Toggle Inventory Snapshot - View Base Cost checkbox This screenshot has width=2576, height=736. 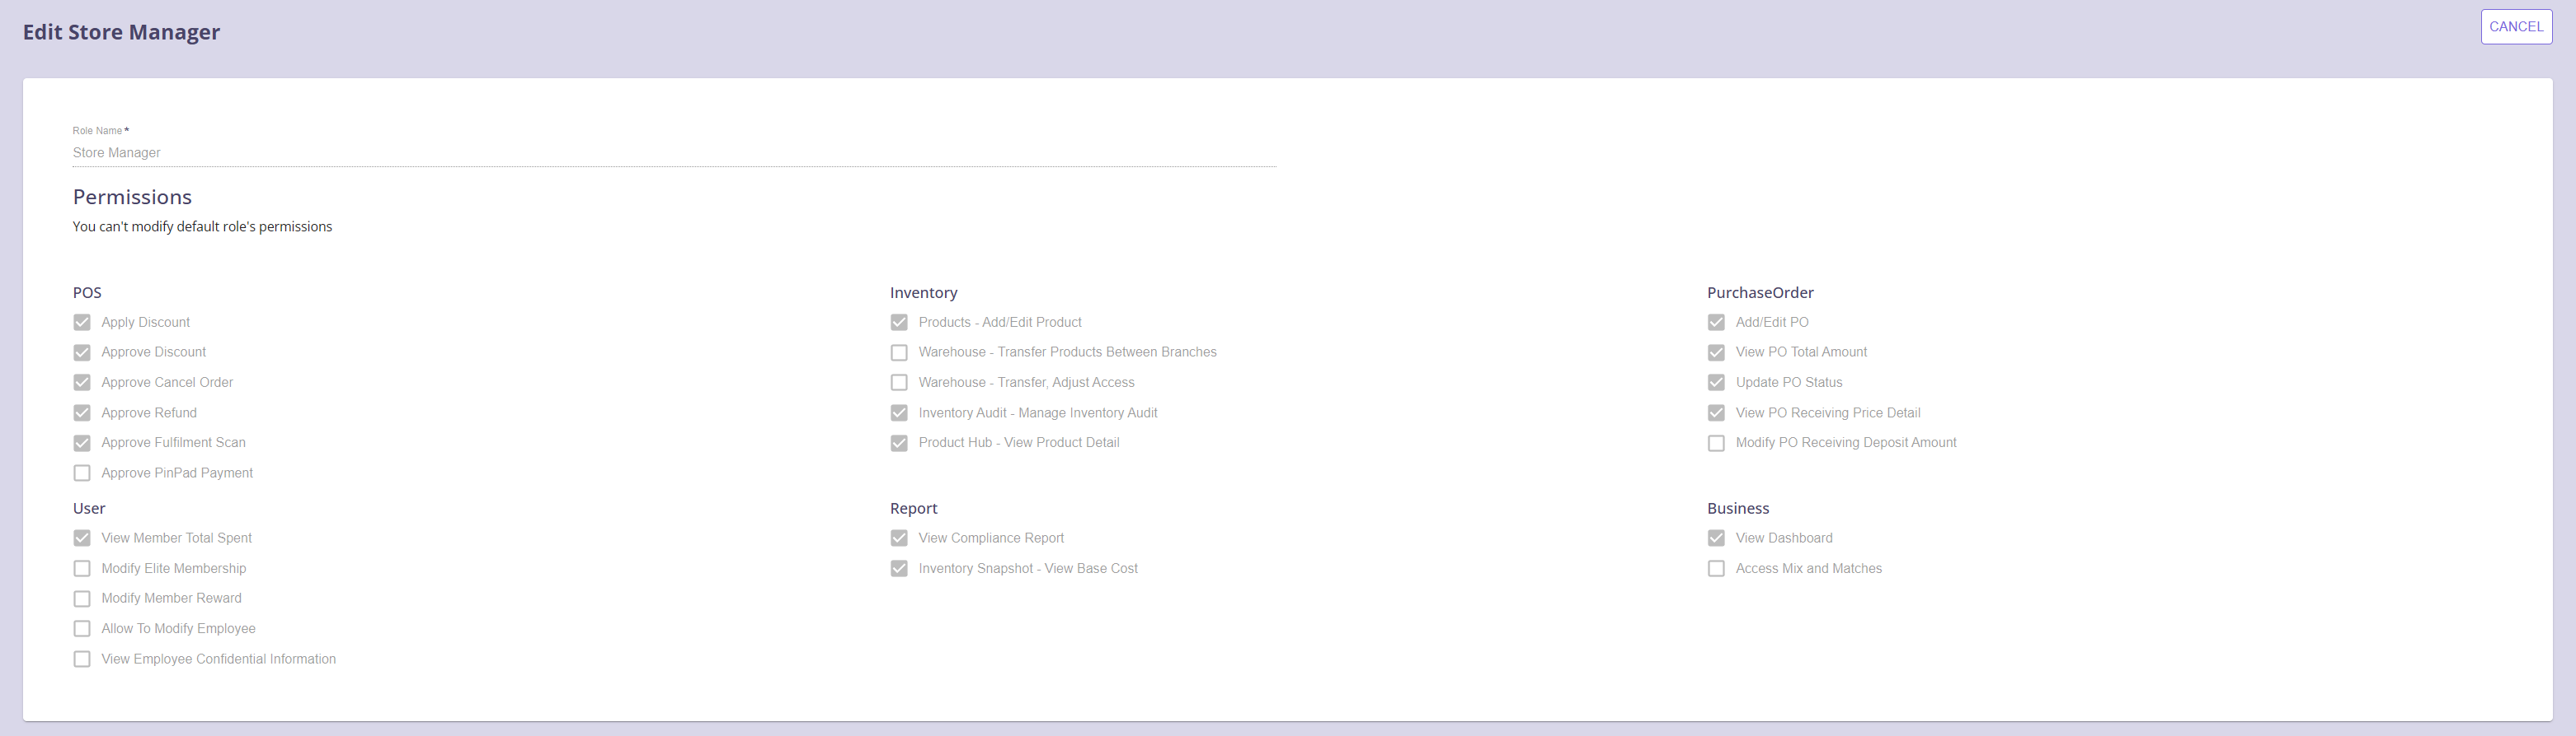pyautogui.click(x=899, y=568)
